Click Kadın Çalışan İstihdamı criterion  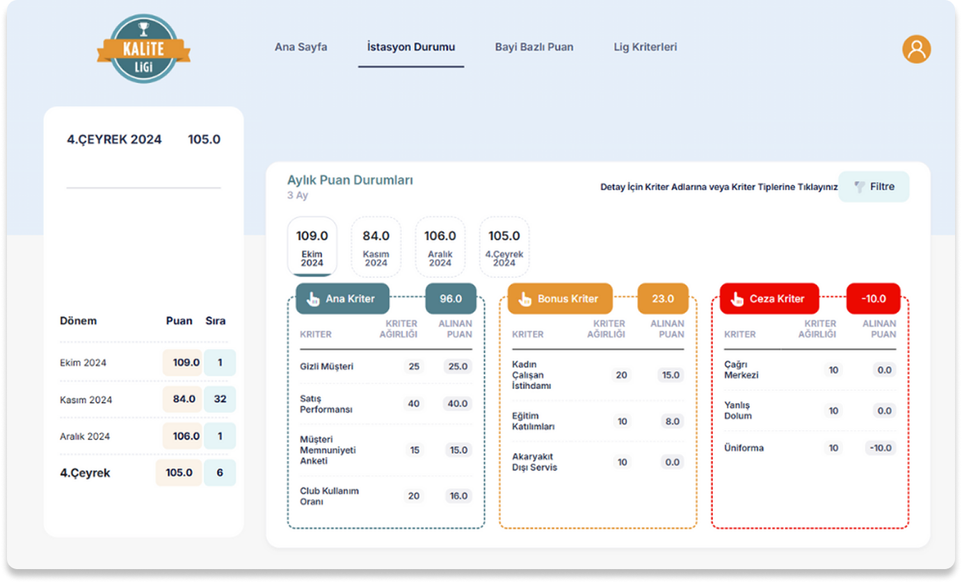[x=531, y=375]
